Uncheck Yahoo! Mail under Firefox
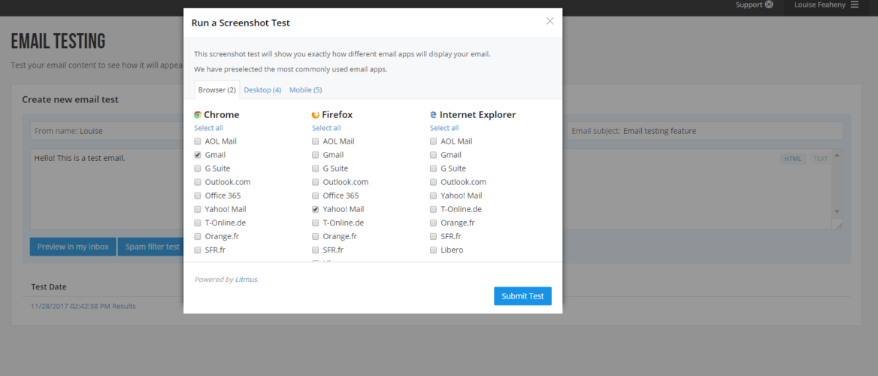The image size is (878, 376). tap(316, 209)
